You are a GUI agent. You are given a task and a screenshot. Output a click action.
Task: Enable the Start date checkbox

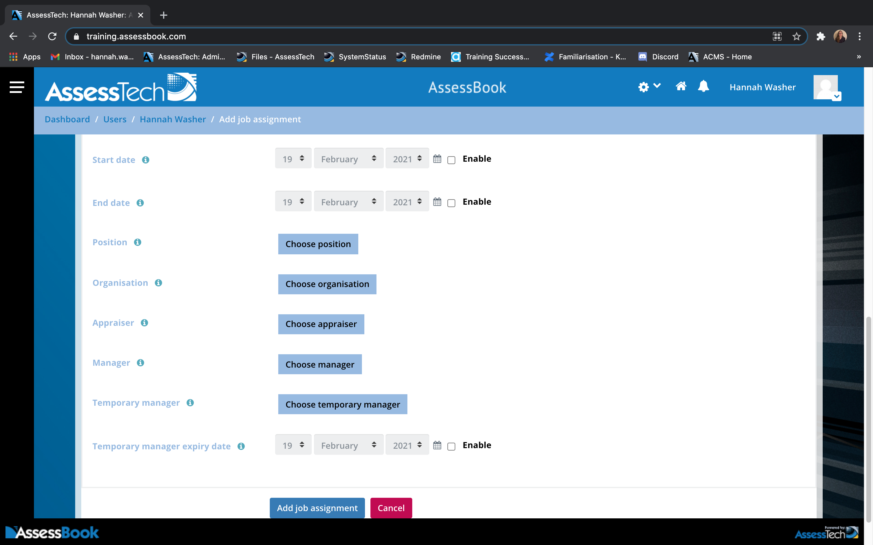click(451, 160)
